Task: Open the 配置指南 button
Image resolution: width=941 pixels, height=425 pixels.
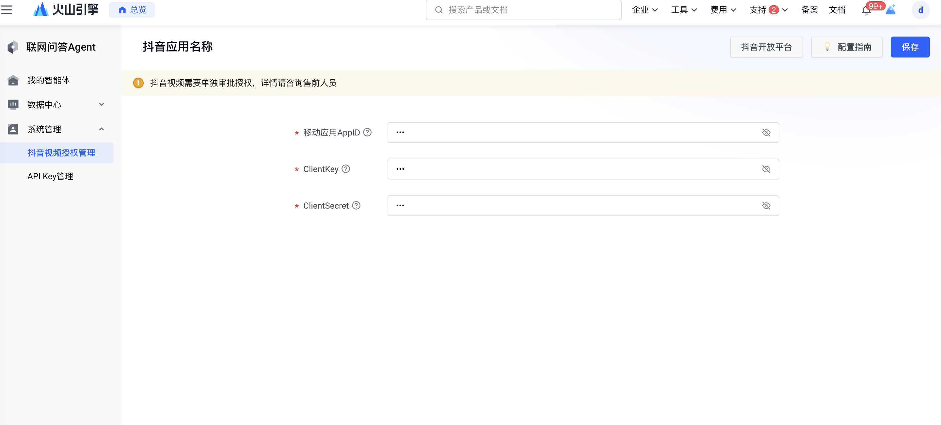Action: click(x=846, y=47)
